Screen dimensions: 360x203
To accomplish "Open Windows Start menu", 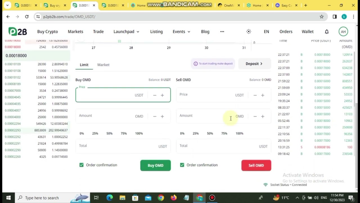I will pyautogui.click(x=8, y=198).
